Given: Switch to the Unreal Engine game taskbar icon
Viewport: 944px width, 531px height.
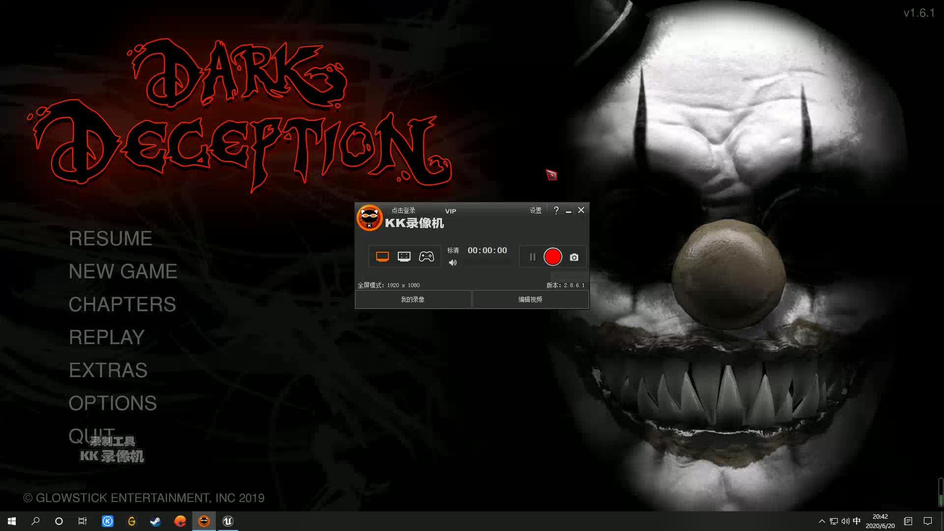Looking at the screenshot, I should (x=228, y=521).
